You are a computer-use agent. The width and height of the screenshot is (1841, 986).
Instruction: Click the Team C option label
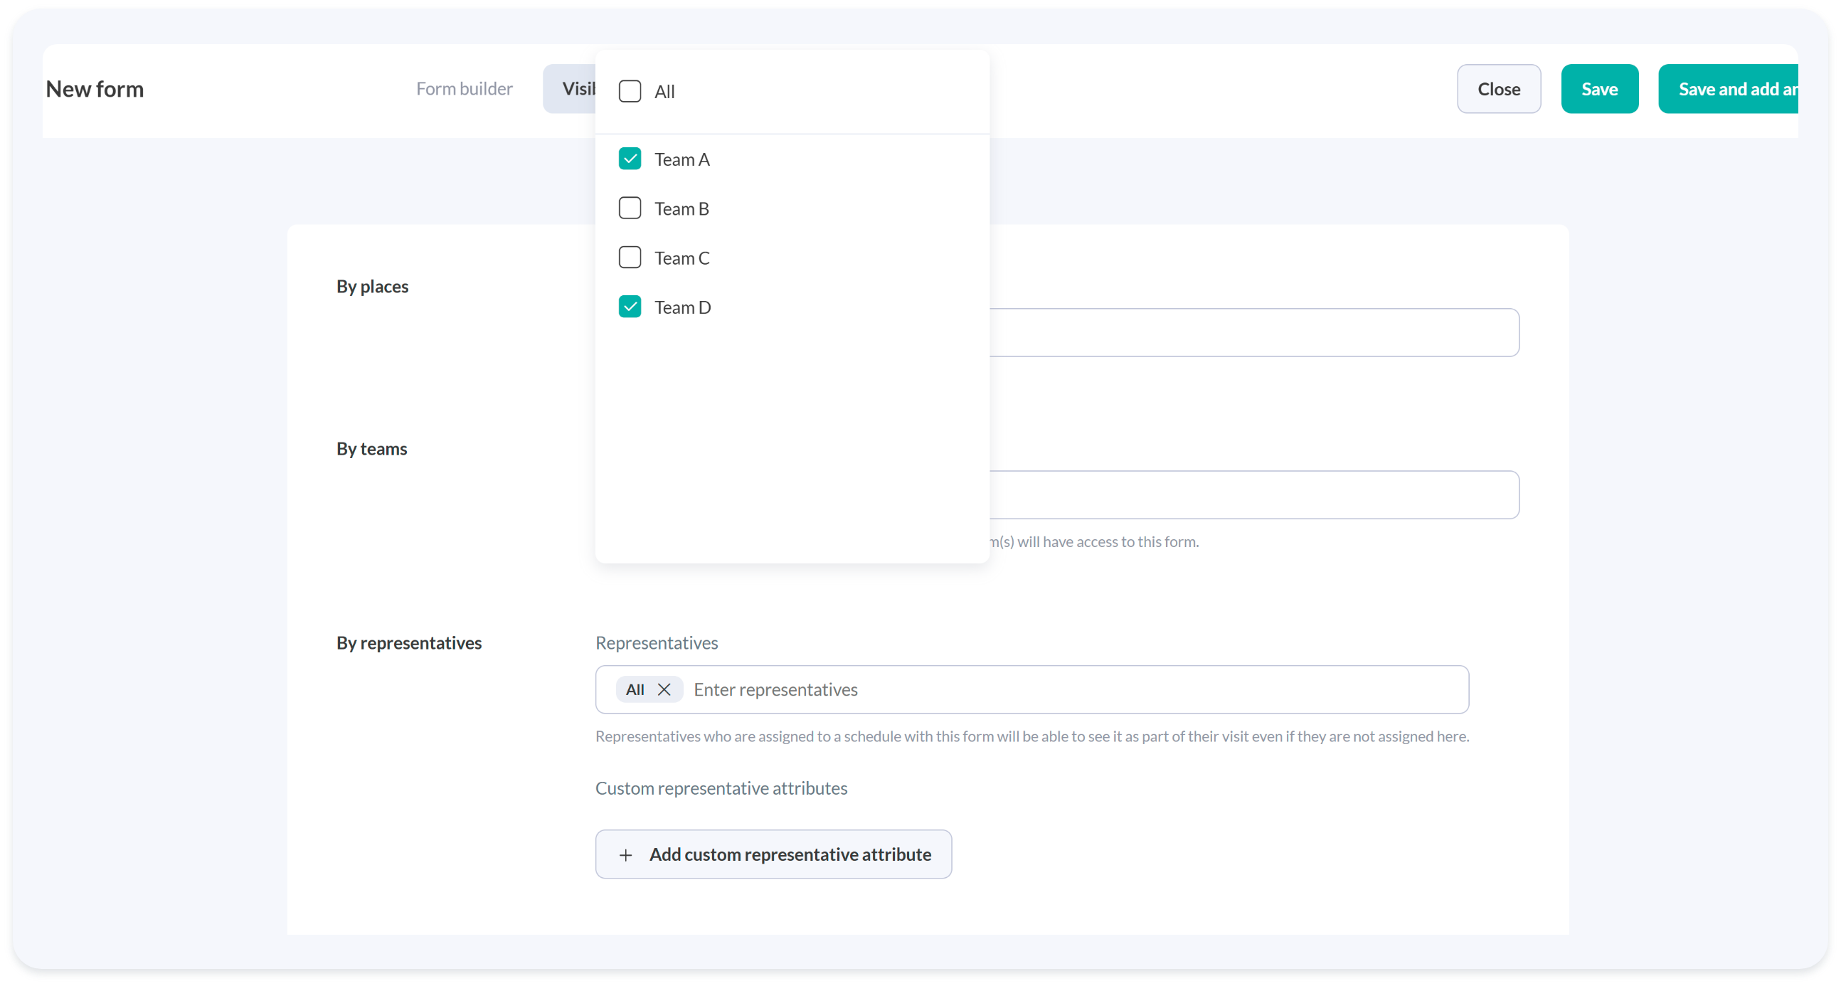(681, 258)
